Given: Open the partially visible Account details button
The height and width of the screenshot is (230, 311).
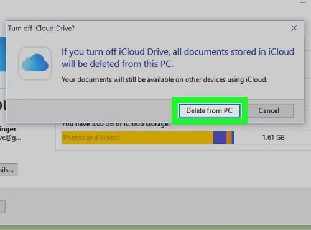Looking at the screenshot, I should click(8, 170).
